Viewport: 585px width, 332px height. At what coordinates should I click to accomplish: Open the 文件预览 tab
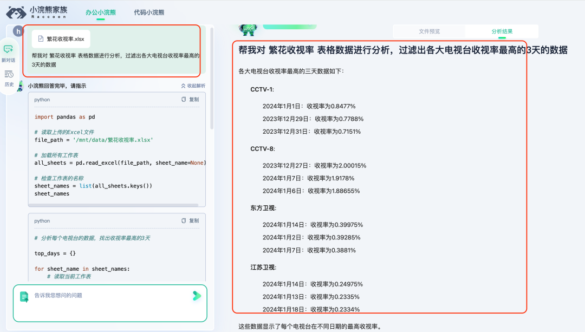(429, 31)
